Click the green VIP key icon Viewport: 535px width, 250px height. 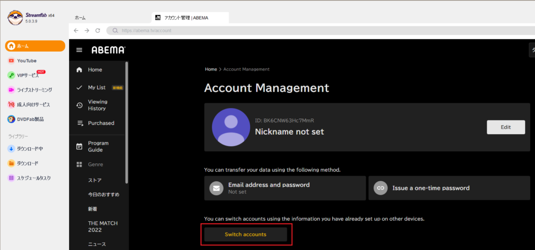click(11, 75)
